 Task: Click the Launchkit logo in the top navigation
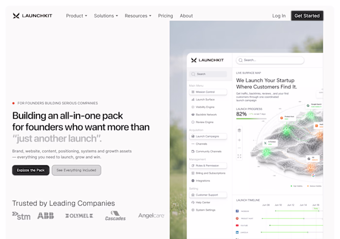click(x=33, y=16)
